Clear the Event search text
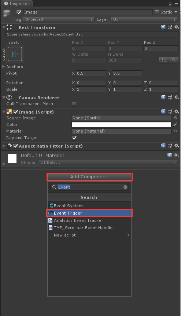The width and height of the screenshot is (181, 316). coord(125,187)
